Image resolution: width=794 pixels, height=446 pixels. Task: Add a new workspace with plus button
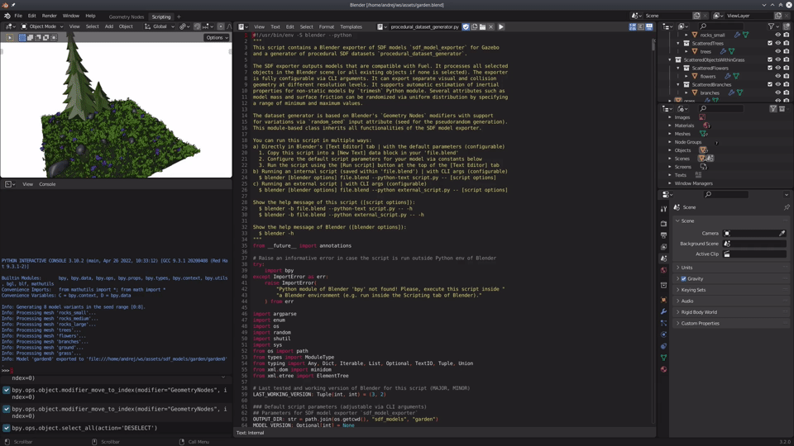[179, 17]
